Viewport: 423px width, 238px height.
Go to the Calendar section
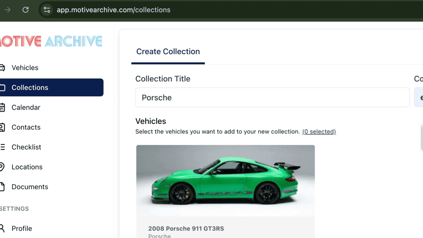coord(51,107)
